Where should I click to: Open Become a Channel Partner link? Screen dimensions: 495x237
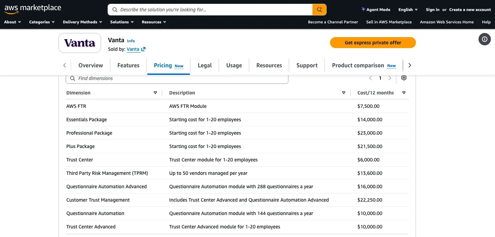[333, 22]
